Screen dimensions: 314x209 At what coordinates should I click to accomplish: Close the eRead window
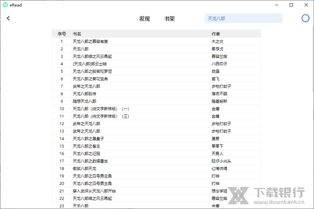[306, 5]
